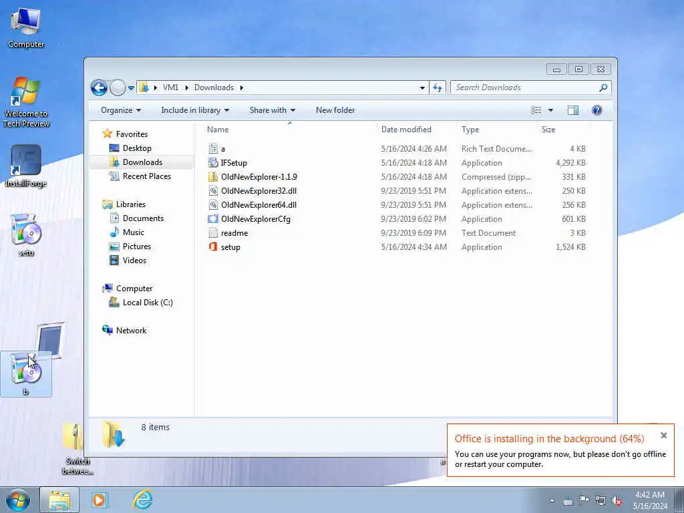Select the InstallForge desktop shortcut
Image resolution: width=684 pixels, height=513 pixels.
pos(26,166)
